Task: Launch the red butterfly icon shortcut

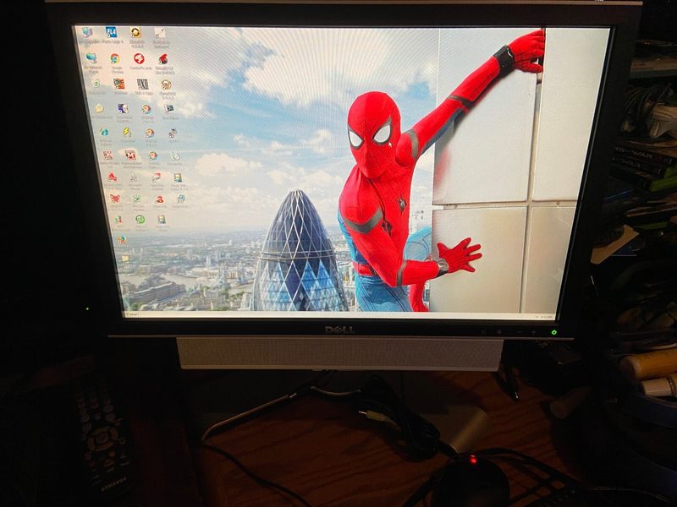Action: 114,198
